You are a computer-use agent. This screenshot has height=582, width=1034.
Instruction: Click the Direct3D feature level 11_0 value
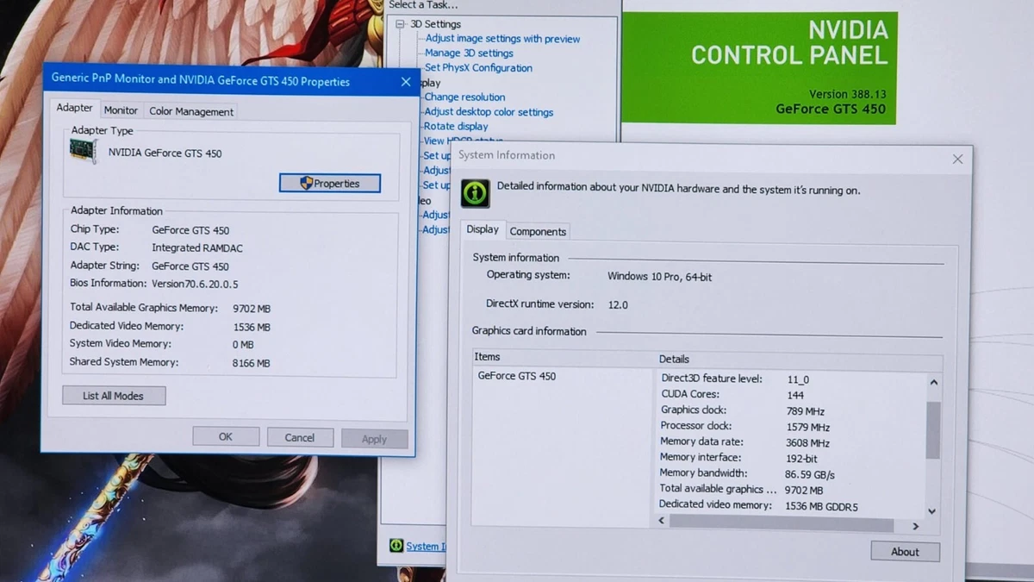[x=798, y=379]
